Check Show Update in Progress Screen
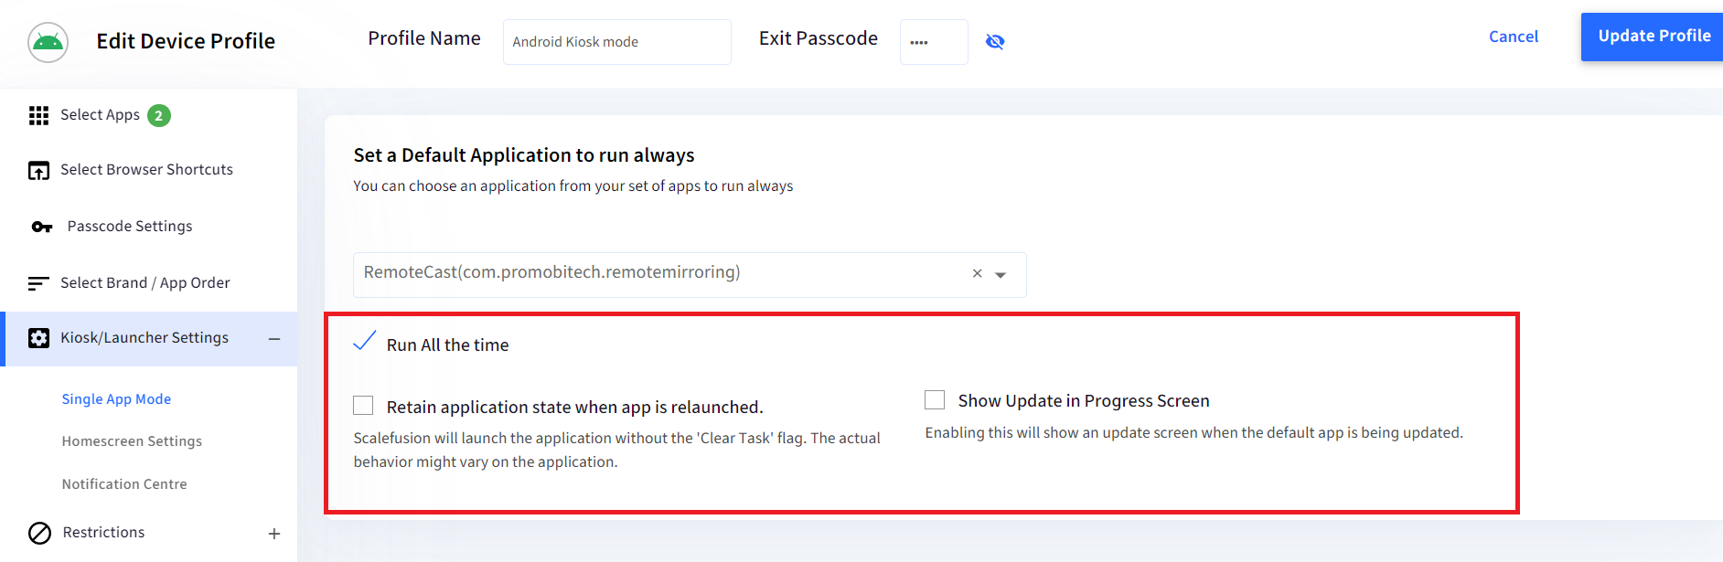The width and height of the screenshot is (1723, 562). point(935,399)
